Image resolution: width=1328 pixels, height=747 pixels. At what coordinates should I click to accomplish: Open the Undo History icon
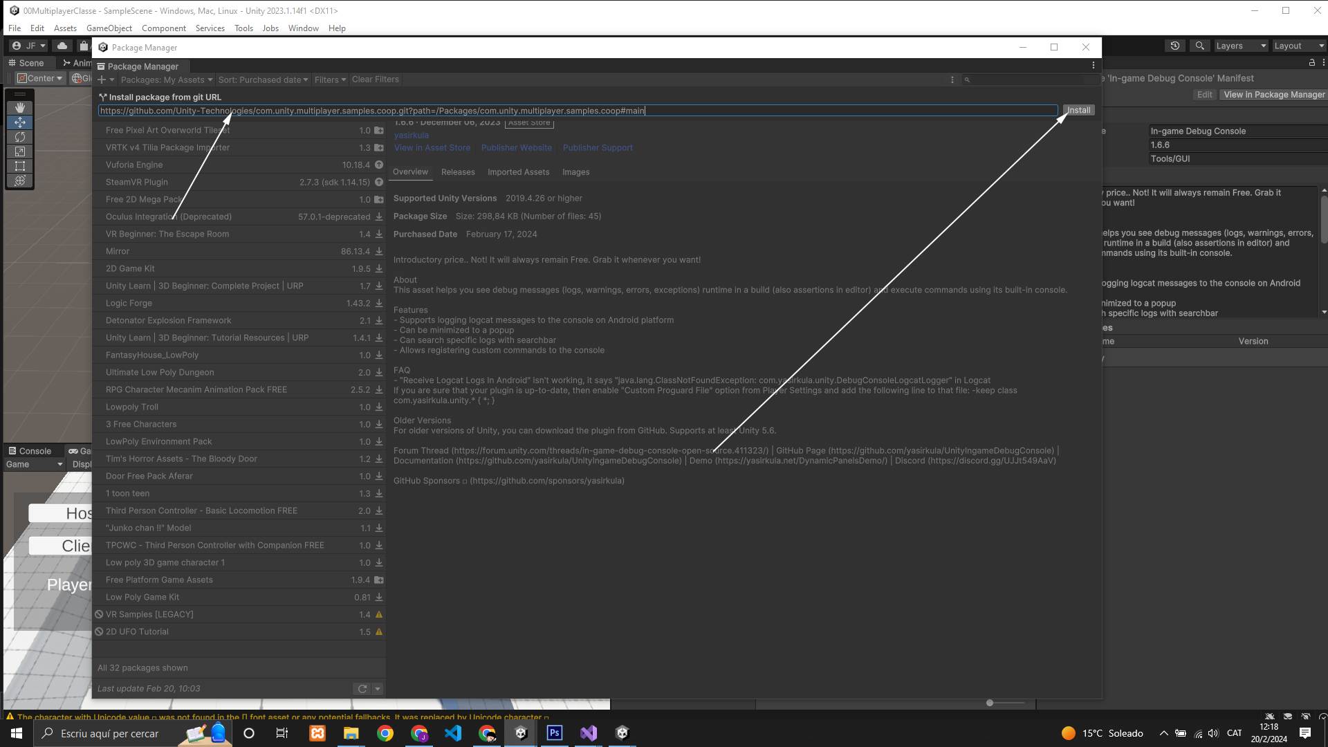pos(1174,46)
